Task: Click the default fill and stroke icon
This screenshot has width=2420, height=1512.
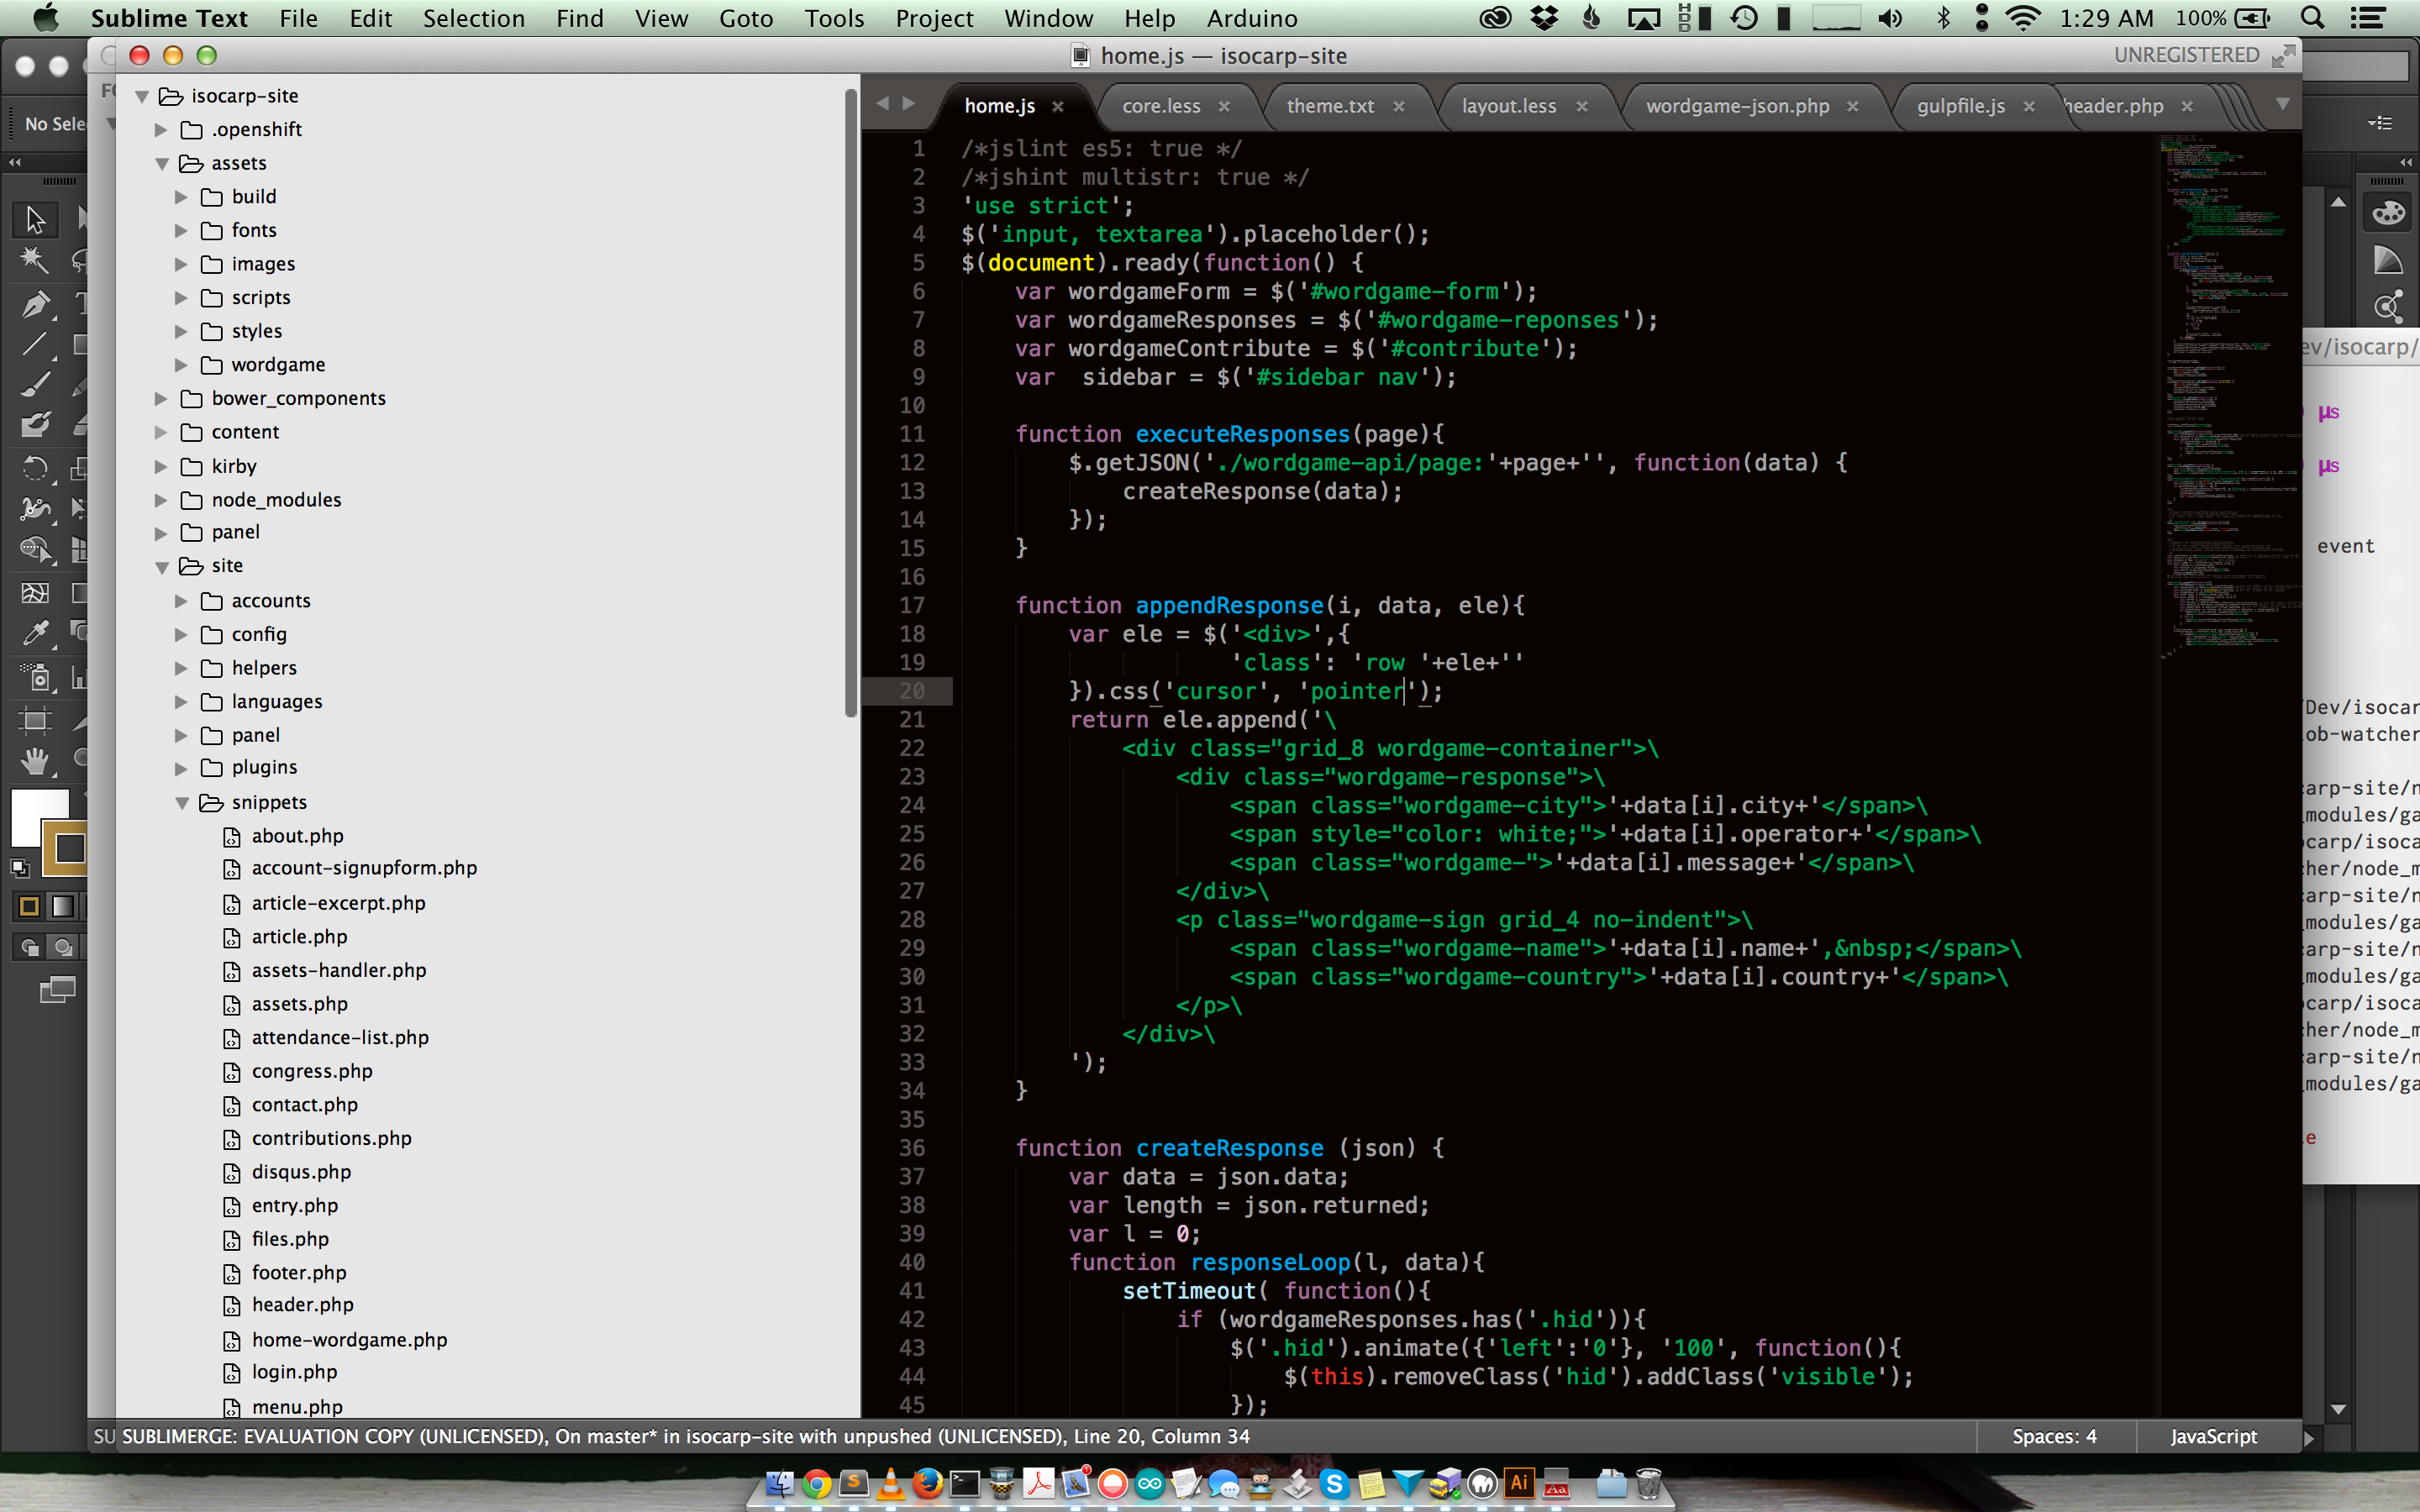Action: tap(19, 868)
